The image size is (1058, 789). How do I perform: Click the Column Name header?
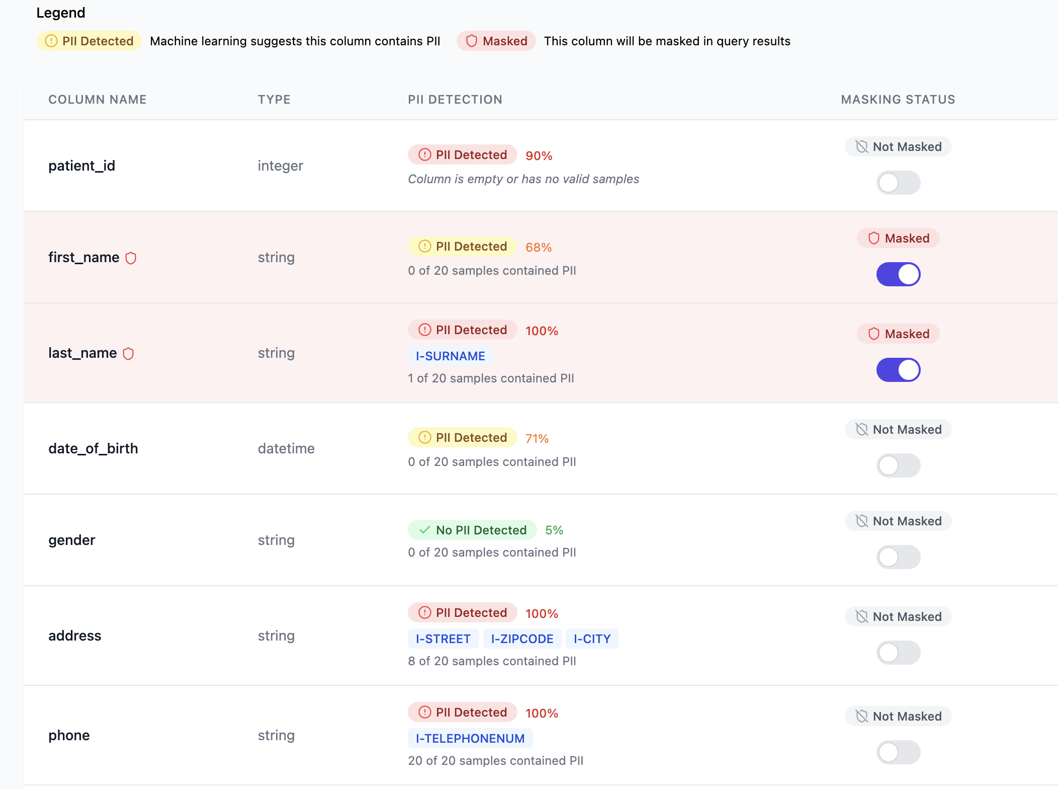click(x=98, y=100)
